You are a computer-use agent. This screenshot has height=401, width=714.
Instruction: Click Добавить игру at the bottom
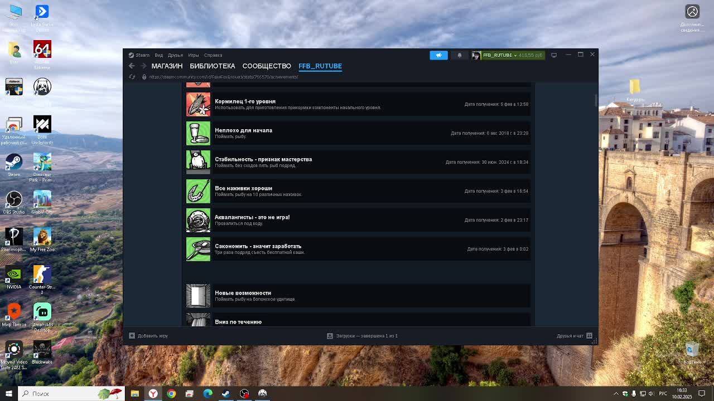coord(148,336)
